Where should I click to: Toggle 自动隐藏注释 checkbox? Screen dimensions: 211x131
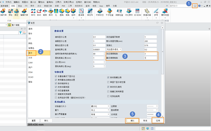(x=108, y=77)
